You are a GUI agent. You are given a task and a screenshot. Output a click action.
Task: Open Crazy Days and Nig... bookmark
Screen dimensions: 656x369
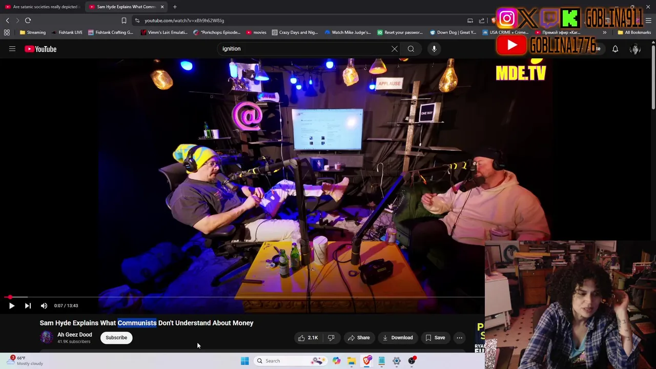(x=295, y=32)
